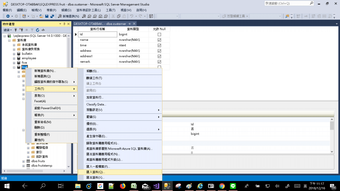Image resolution: width=340 pixels, height=191 pixels.
Task: Click the refresh icon in Object Explorer
Action: click(x=38, y=30)
